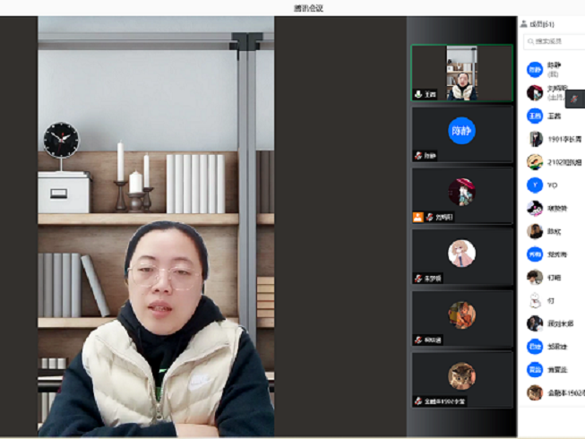Click the white cat avatar member
Viewport: 585px width, 439px height.
click(x=535, y=300)
